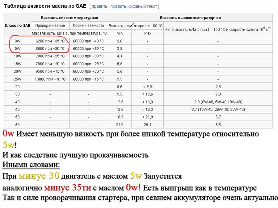Image resolution: width=278 pixels, height=208 pixels.
Task: Click the "15W" class cell
Action: coord(18,64)
